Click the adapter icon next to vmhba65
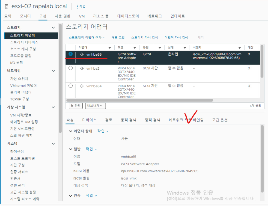The height and width of the screenshot is (206, 268). pyautogui.click(x=82, y=54)
